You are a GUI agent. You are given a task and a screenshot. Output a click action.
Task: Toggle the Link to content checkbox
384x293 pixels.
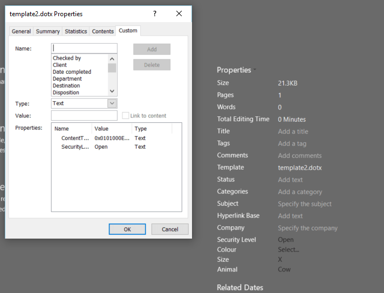pyautogui.click(x=125, y=115)
